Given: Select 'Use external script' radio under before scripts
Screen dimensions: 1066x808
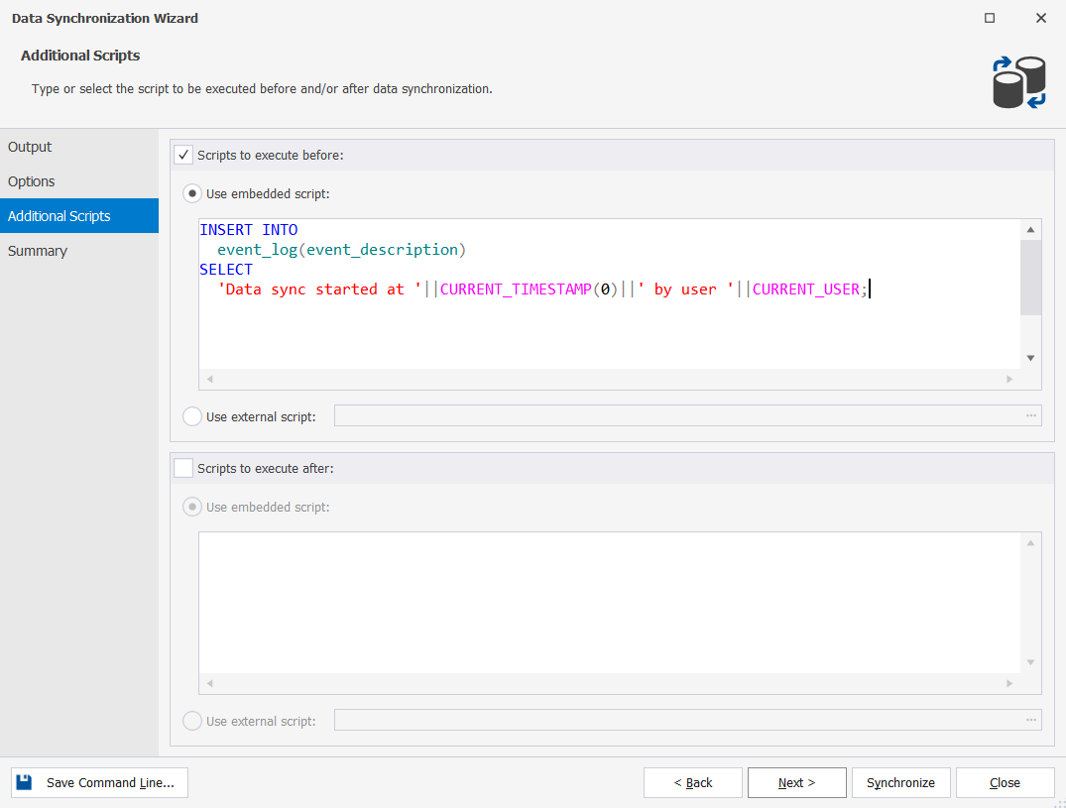Looking at the screenshot, I should [x=192, y=416].
